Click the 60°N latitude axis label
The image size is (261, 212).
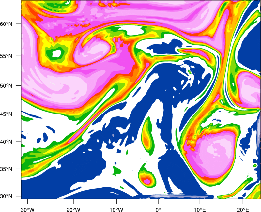point(6,24)
